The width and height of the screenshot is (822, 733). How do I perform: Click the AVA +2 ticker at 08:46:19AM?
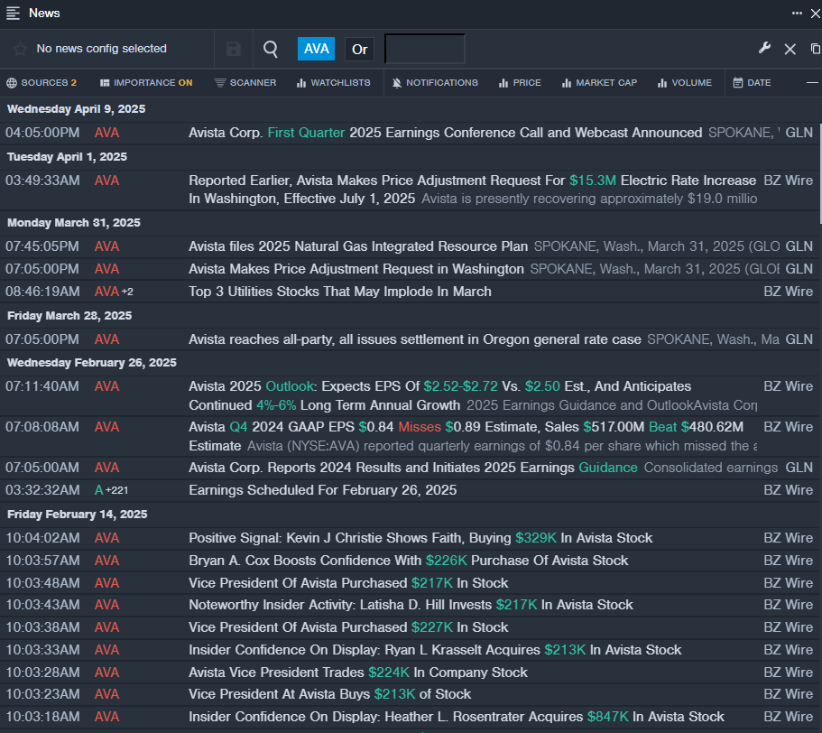(114, 292)
